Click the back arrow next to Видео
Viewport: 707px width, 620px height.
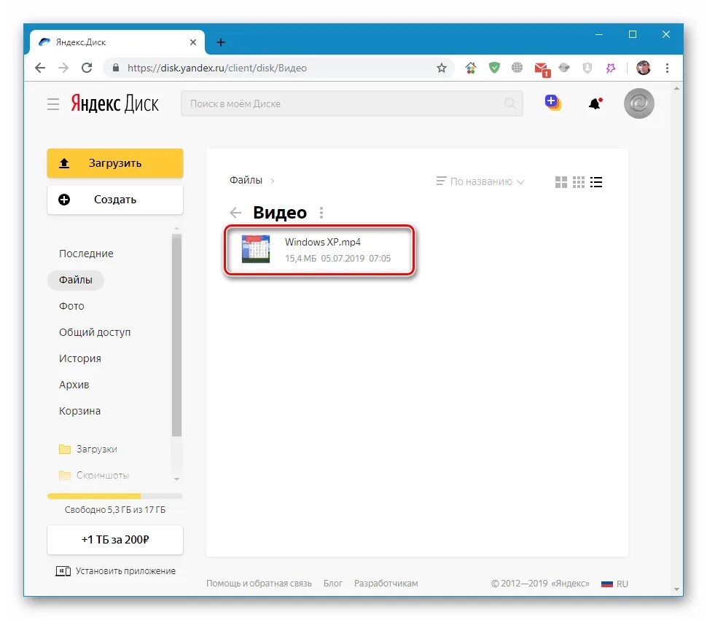pos(236,213)
